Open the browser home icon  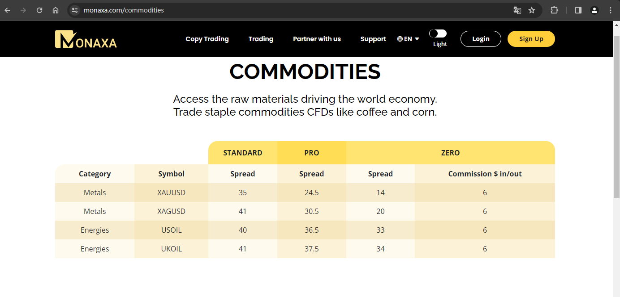[x=56, y=10]
